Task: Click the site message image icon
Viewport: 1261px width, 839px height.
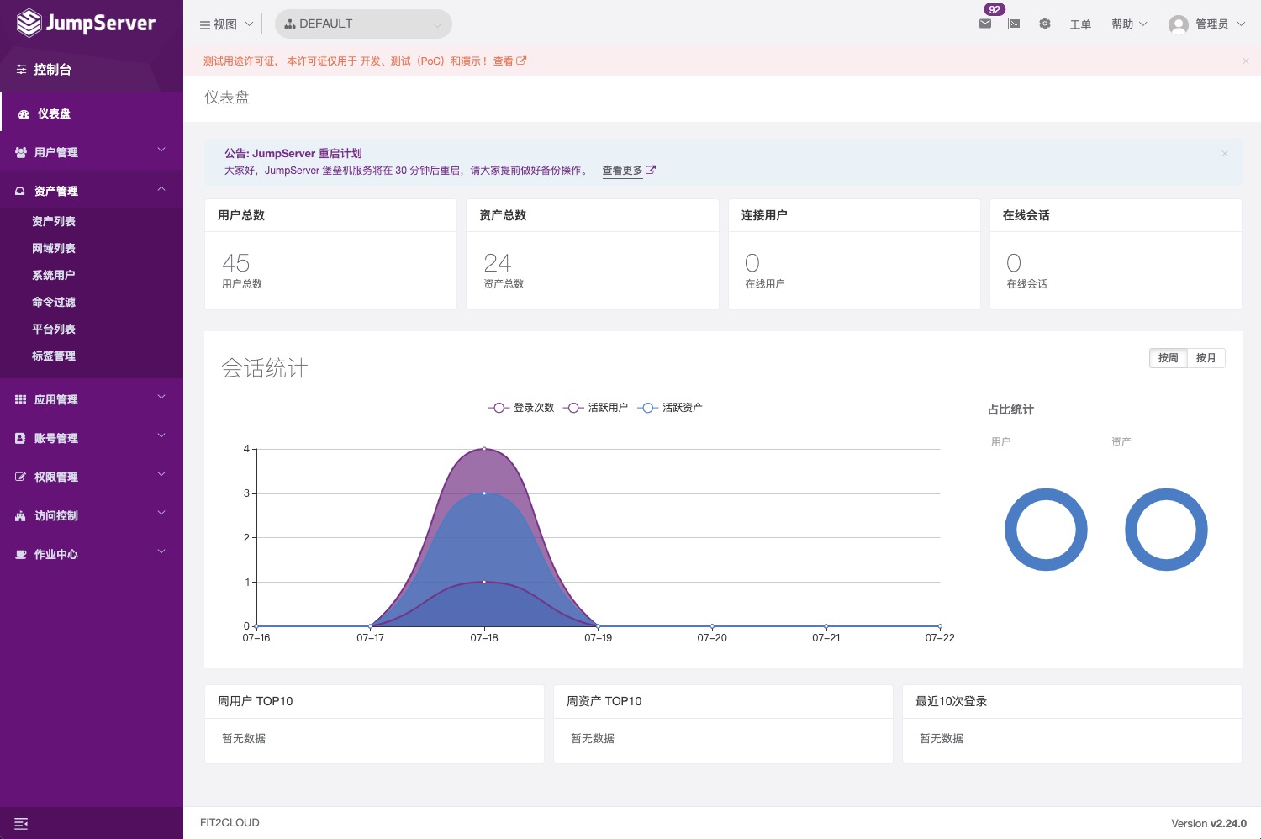Action: (1014, 24)
